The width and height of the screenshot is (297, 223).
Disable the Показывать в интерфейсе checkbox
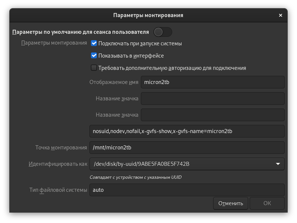pos(94,56)
